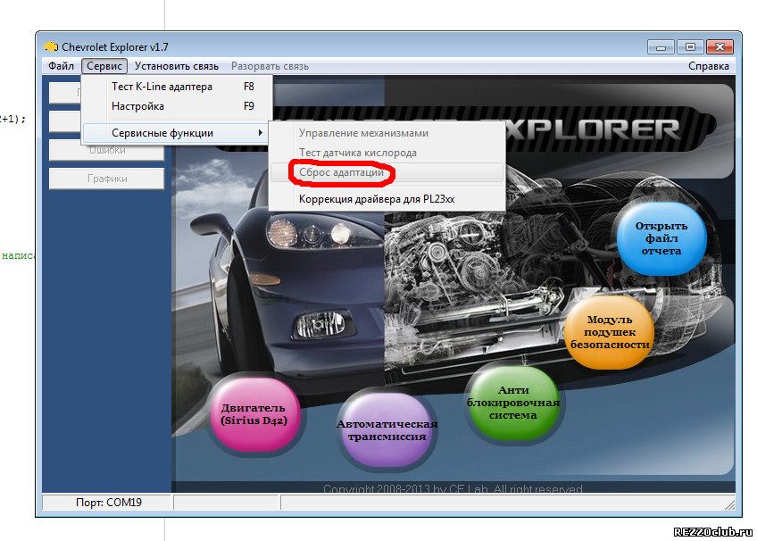
Task: Close the Сервис menu in the menu bar
Action: [104, 66]
